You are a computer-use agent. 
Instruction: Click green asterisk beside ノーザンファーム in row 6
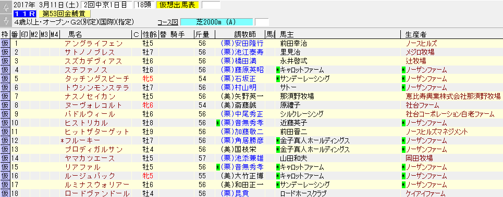[x=403, y=88]
